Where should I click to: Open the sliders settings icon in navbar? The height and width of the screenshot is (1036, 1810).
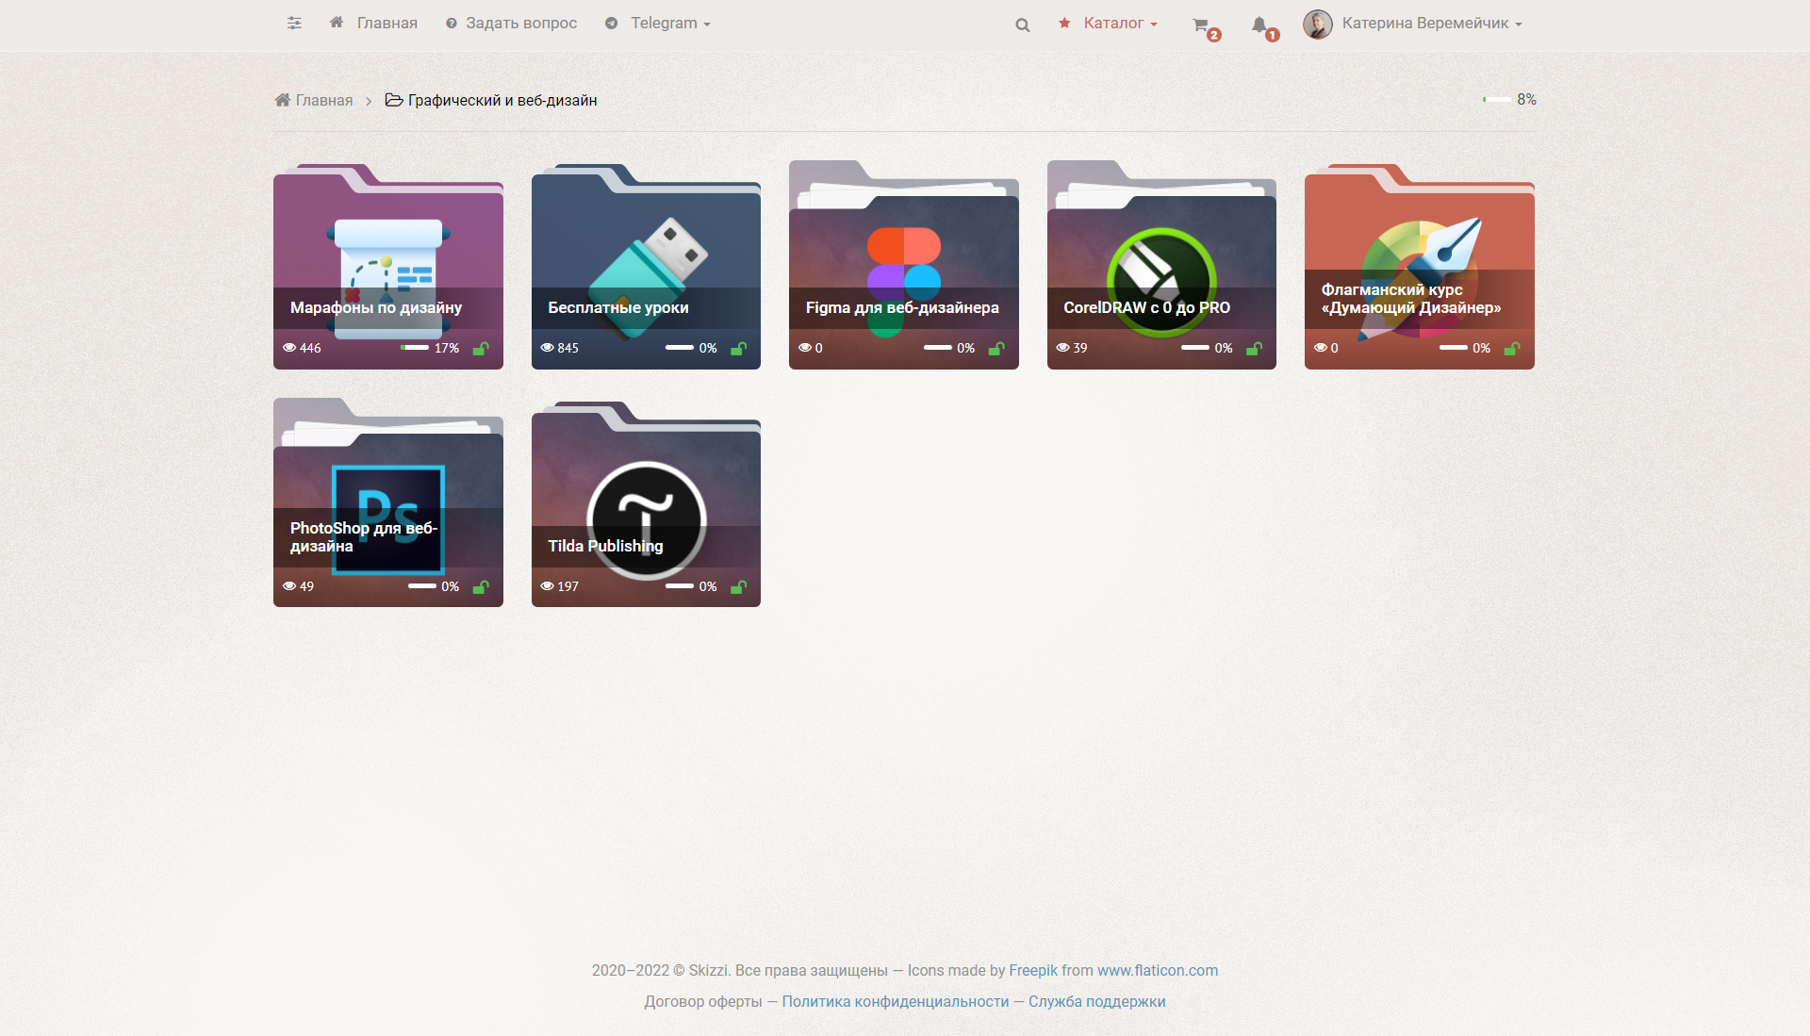click(x=294, y=24)
